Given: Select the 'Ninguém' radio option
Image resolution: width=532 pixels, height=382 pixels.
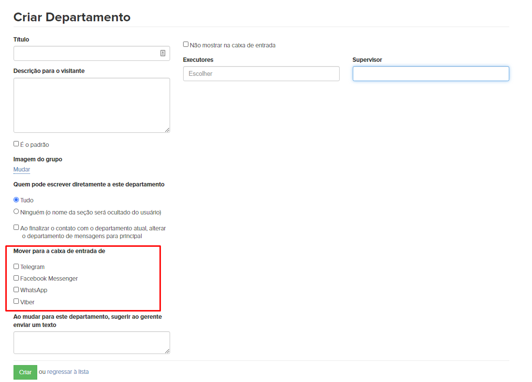Looking at the screenshot, I should click(x=16, y=212).
